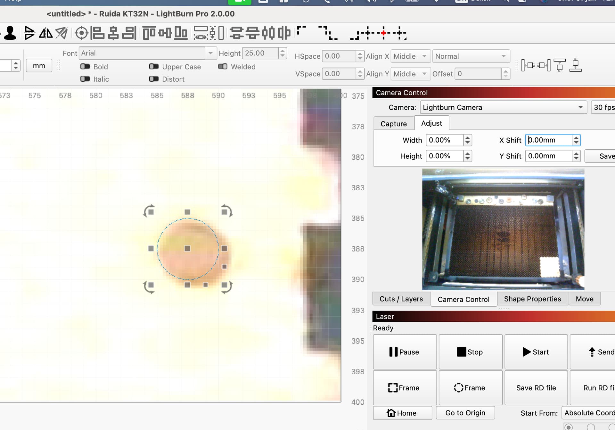Click the X Shift input field
The height and width of the screenshot is (430, 615).
click(549, 140)
